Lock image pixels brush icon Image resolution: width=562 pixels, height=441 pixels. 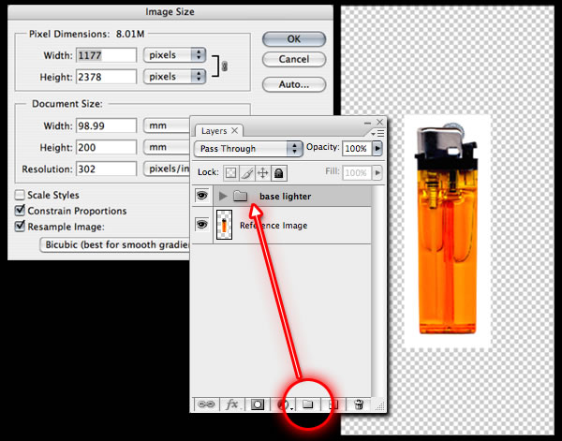pos(246,172)
